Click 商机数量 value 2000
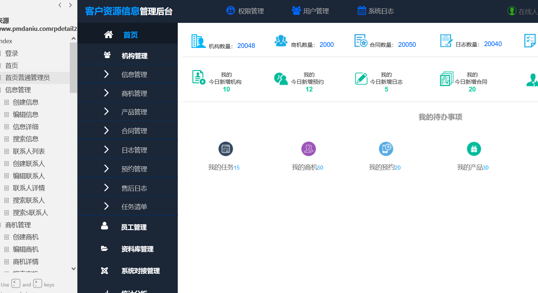 (x=327, y=45)
